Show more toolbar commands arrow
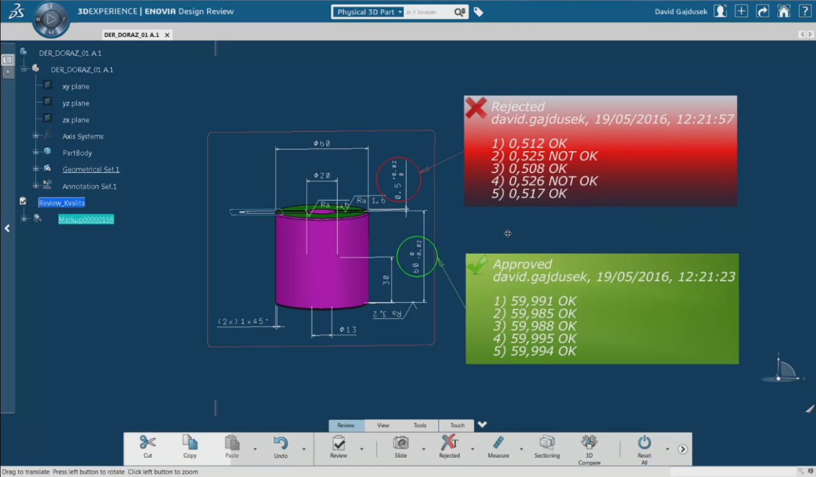 (683, 449)
